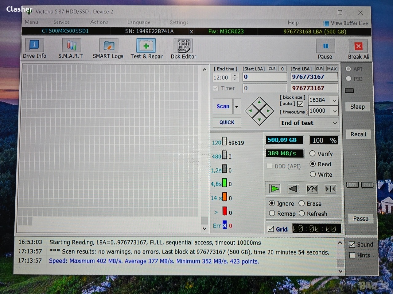
Task: Open the S.M.A.R.T attributes view
Action: pyautogui.click(x=71, y=48)
